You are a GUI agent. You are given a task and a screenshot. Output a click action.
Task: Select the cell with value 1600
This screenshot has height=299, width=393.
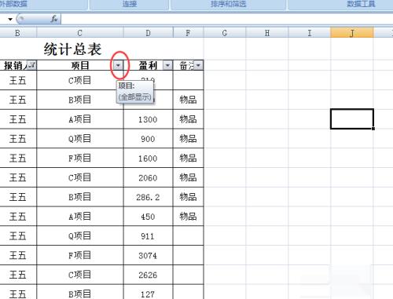(148, 158)
